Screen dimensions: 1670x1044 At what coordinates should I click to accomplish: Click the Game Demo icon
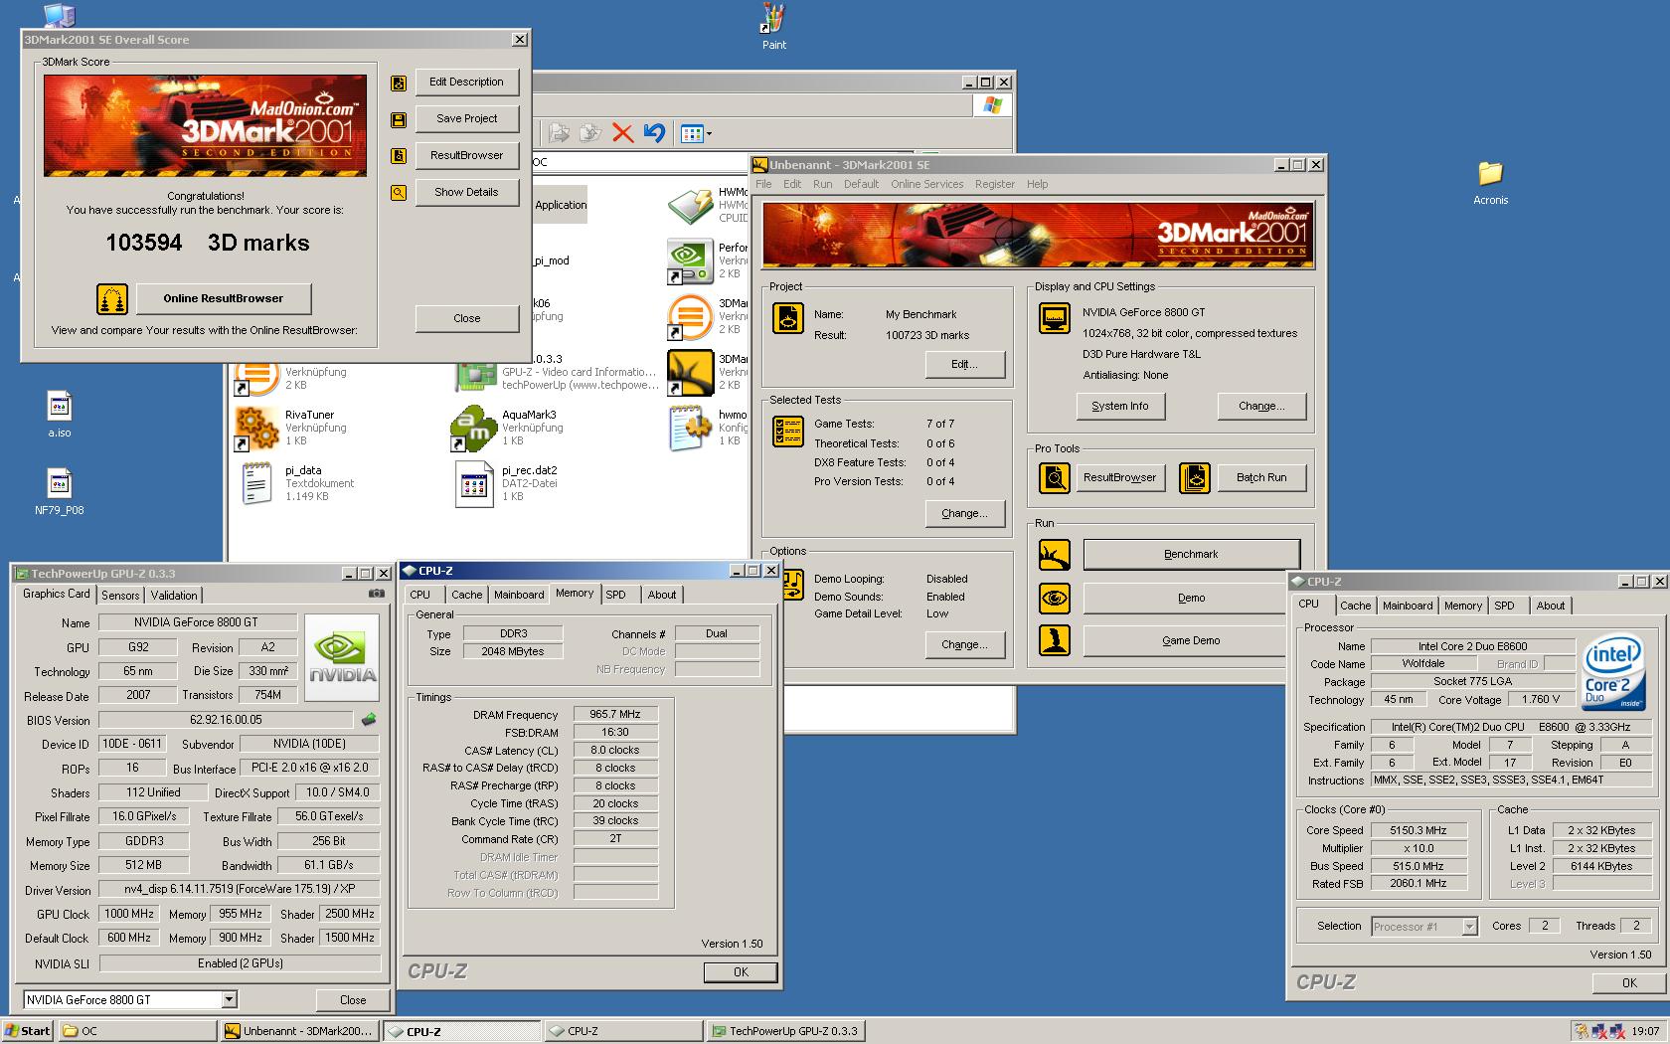(x=1055, y=640)
